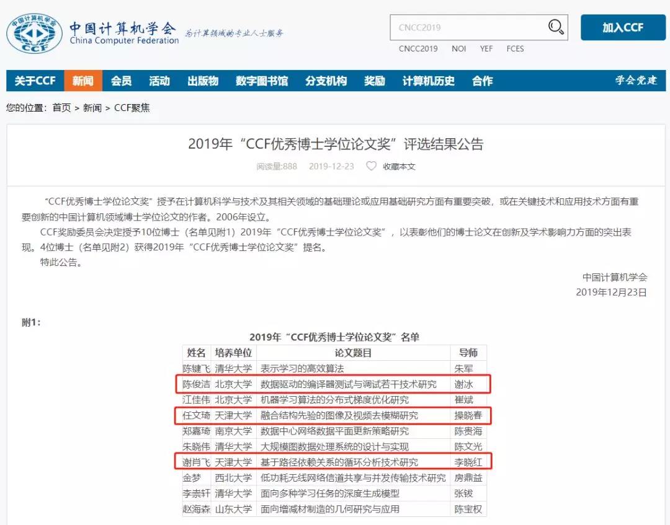The image size is (670, 525).
Task: Open the 关于CCF menu item
Action: tap(35, 81)
